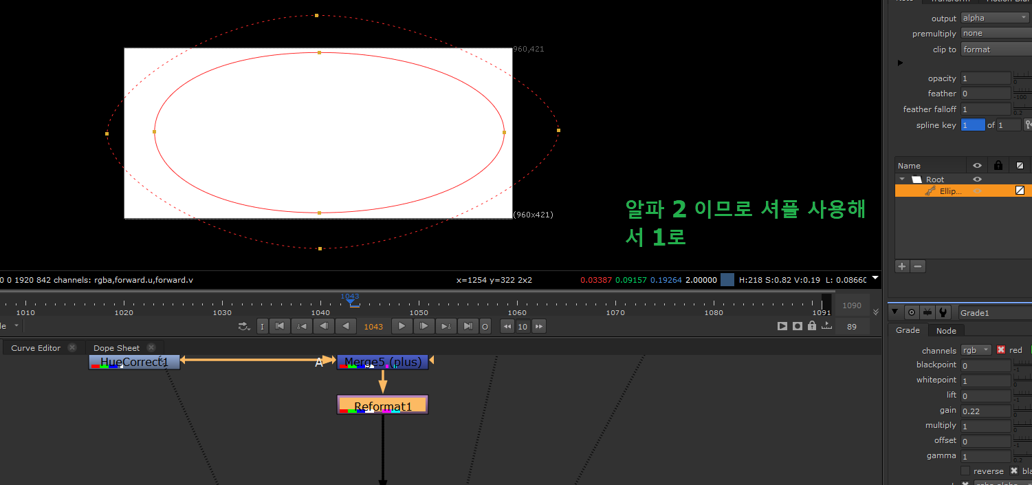Toggle the Ellipse shape's invert box
This screenshot has height=485, width=1032.
pyautogui.click(x=1020, y=191)
